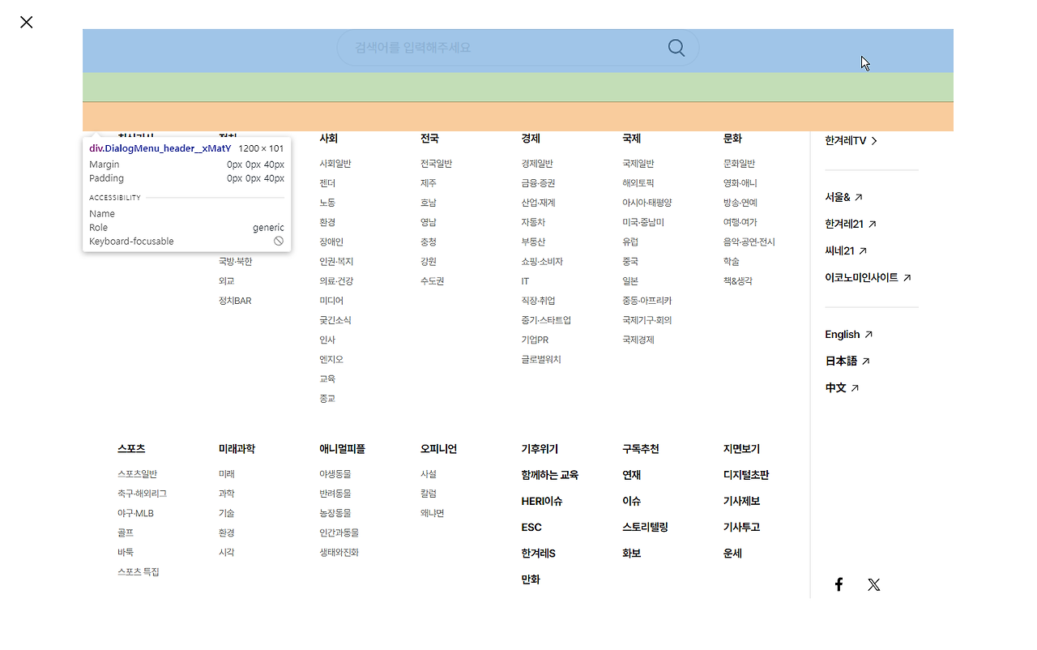The image size is (1037, 650).
Task: Open the 국제 section heading
Action: (632, 139)
